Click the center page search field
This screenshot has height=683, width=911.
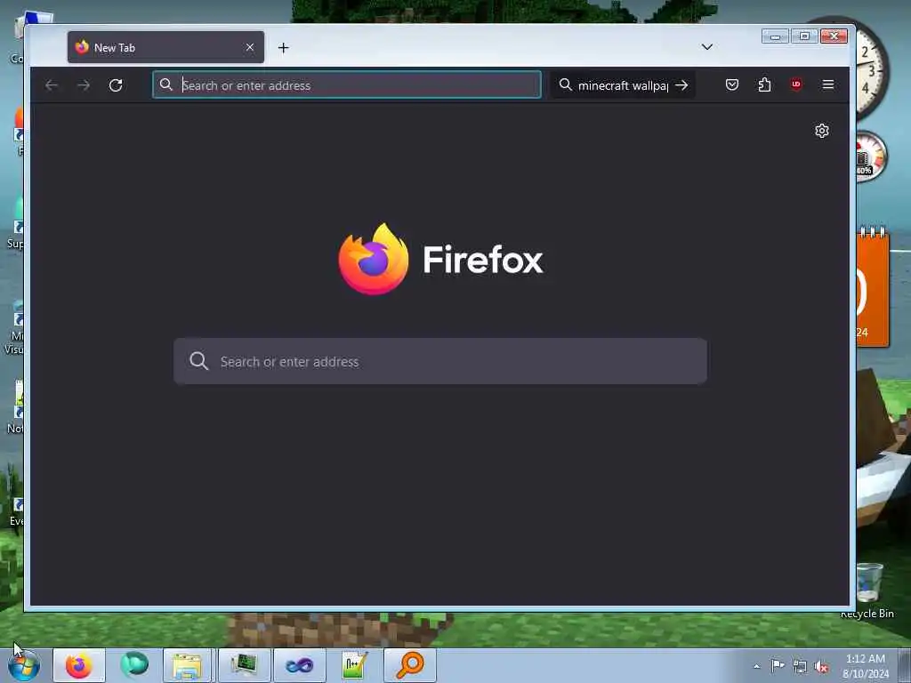(440, 361)
